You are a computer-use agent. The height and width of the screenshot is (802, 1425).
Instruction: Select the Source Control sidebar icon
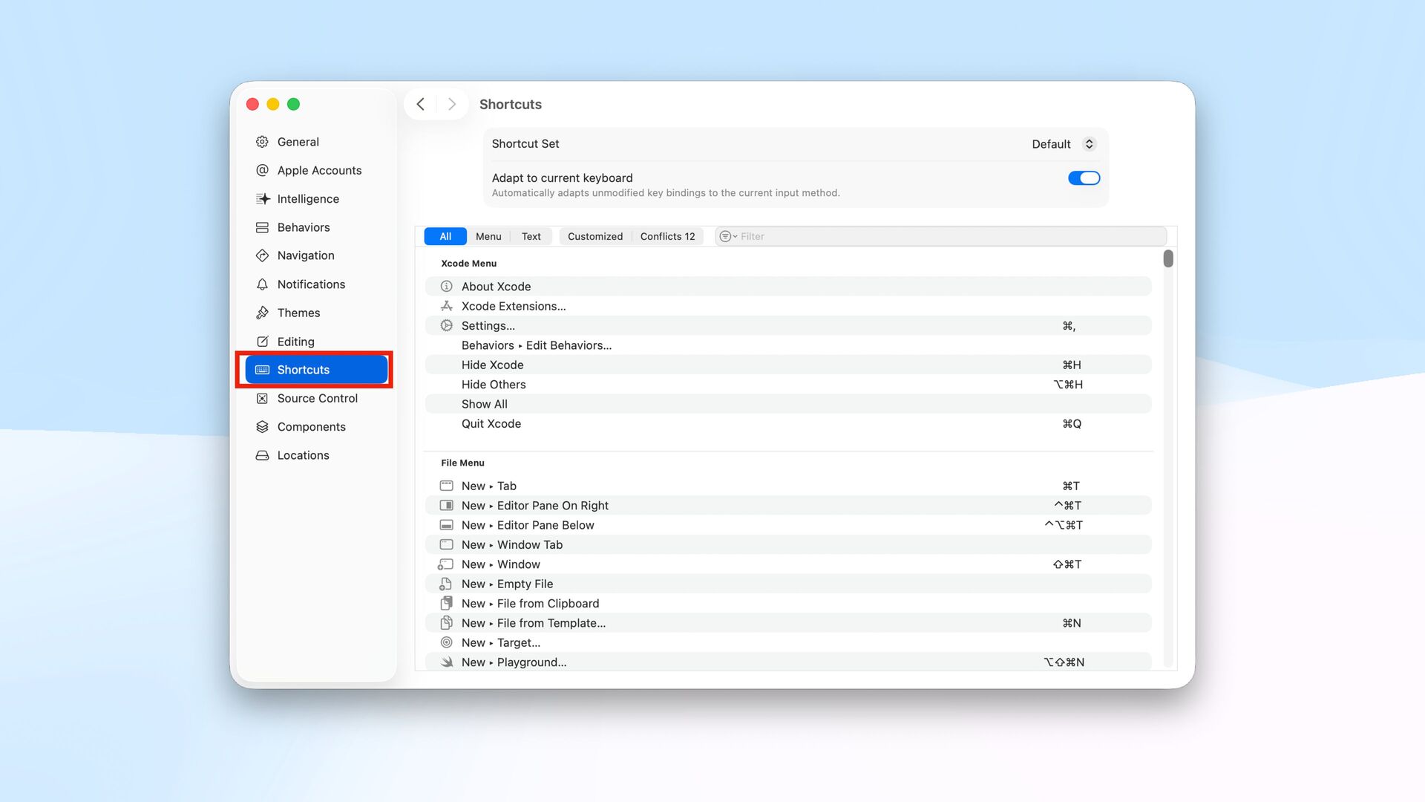coord(263,399)
